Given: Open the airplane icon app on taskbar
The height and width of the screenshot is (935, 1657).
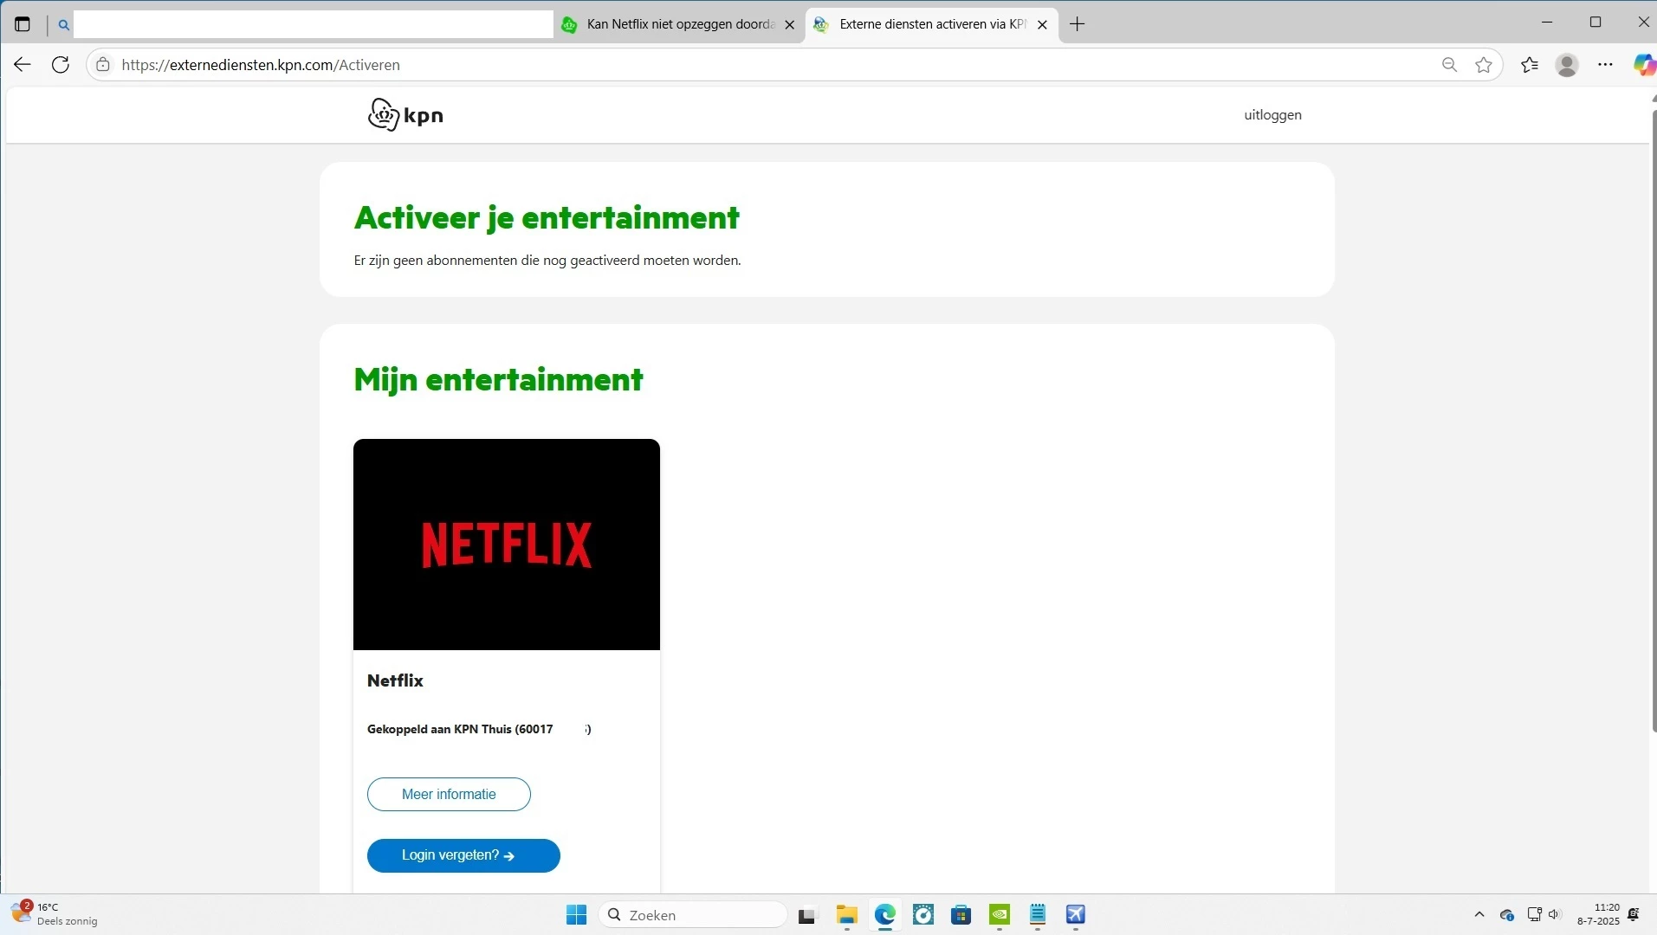Looking at the screenshot, I should point(1076,915).
